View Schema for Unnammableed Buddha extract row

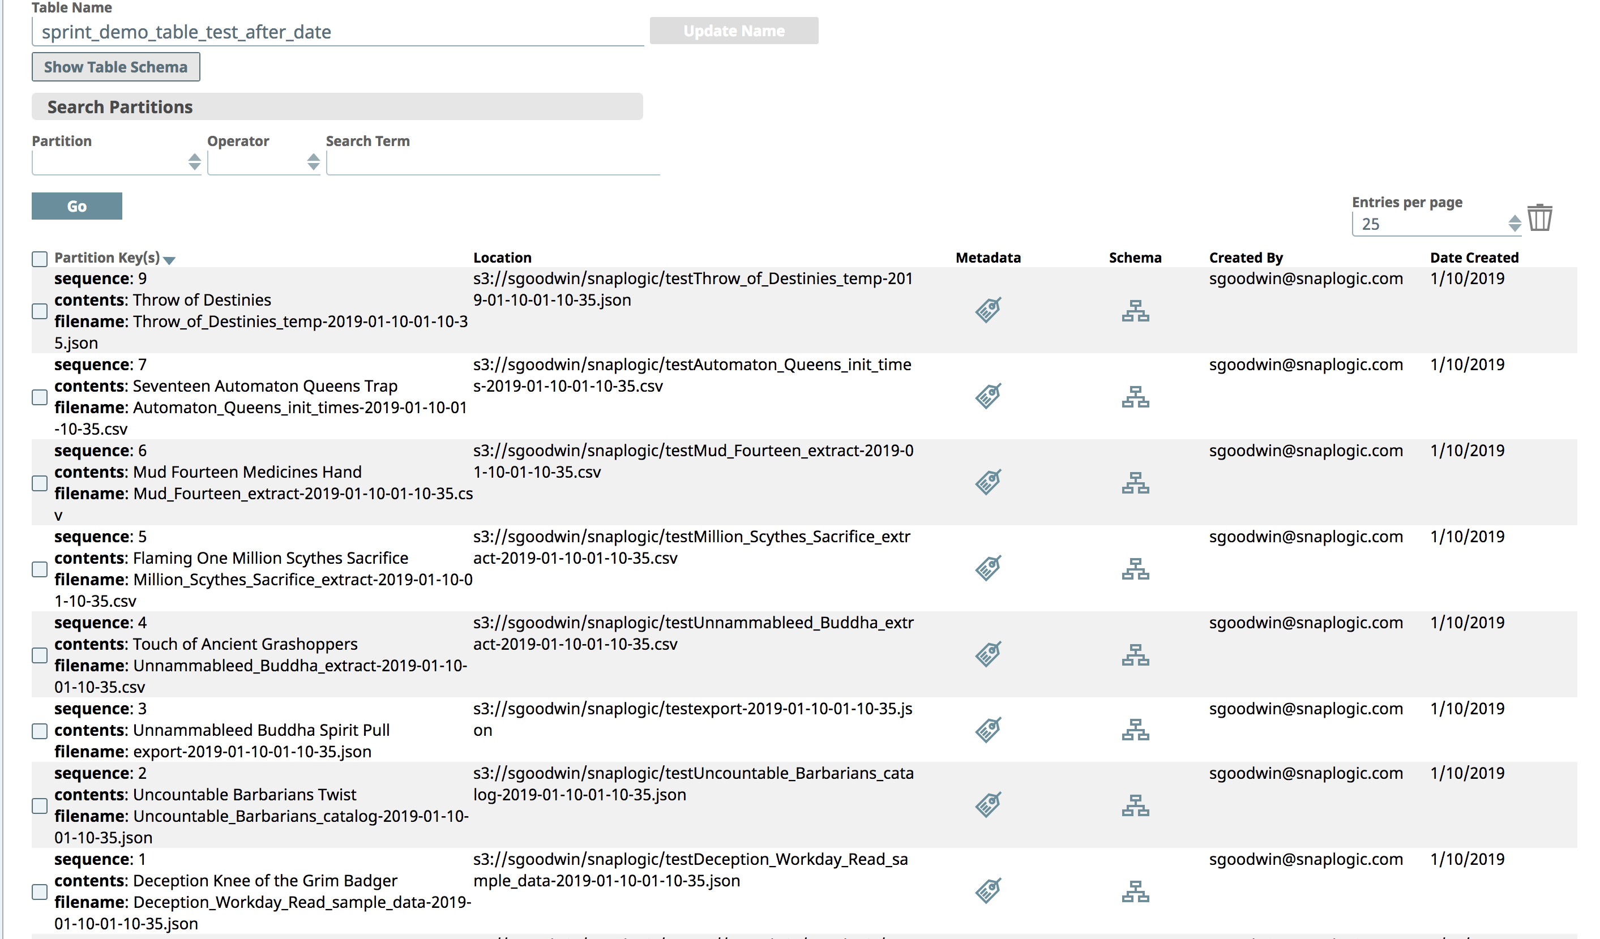(1136, 654)
